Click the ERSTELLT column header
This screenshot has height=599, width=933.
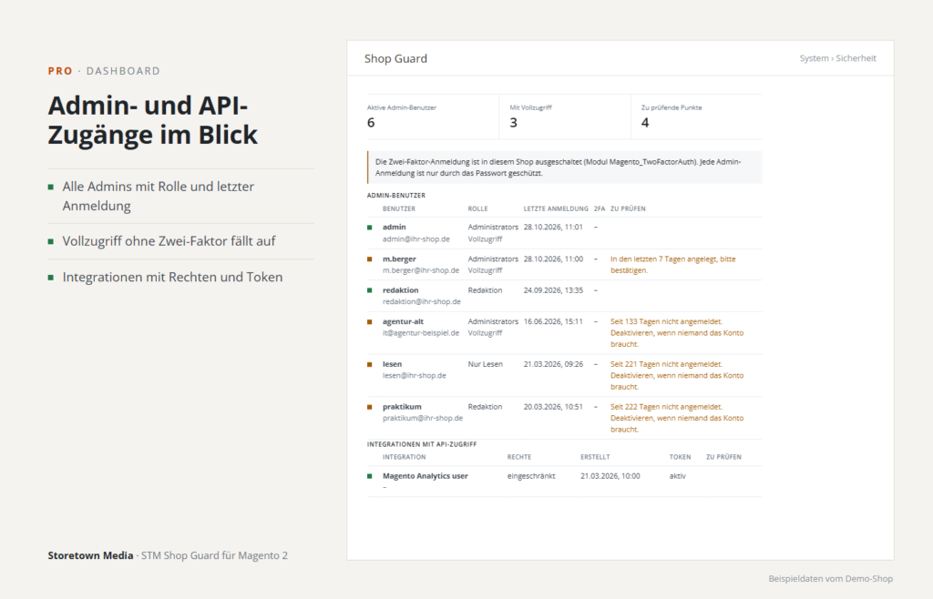coord(595,457)
